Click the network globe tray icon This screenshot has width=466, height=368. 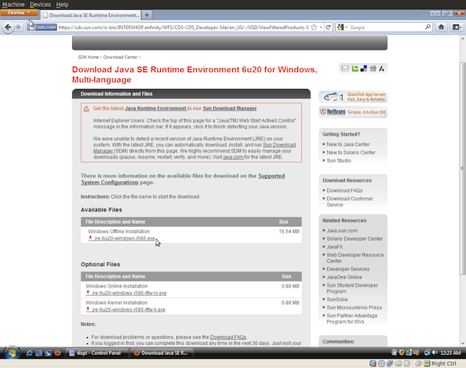[427, 353]
